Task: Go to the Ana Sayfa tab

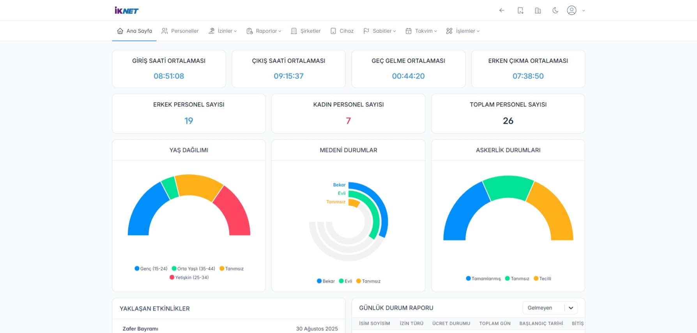Action: coord(134,31)
